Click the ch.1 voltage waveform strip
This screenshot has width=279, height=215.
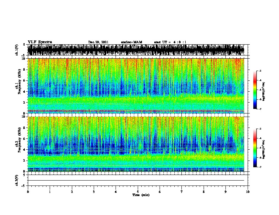click(x=136, y=50)
